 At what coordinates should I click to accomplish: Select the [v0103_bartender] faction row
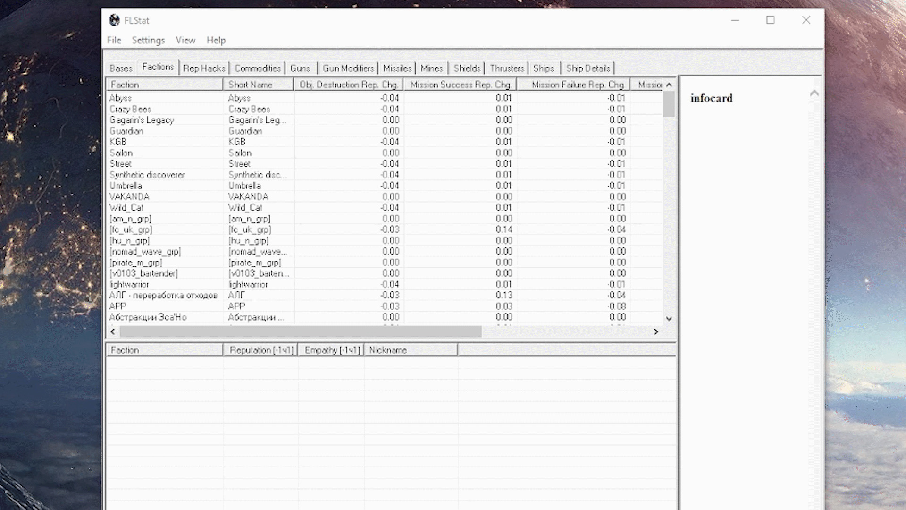click(x=385, y=273)
